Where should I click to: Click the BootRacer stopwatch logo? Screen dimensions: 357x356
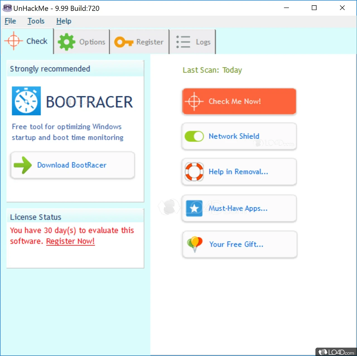tap(26, 101)
